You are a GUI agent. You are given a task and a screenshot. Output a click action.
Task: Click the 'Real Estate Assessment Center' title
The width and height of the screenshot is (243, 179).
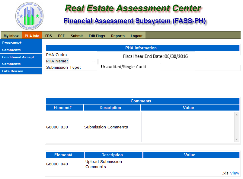(x=133, y=8)
